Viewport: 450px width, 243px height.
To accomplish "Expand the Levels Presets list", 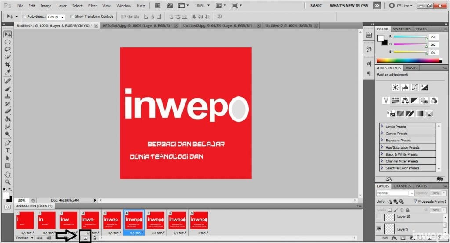I will click(382, 127).
